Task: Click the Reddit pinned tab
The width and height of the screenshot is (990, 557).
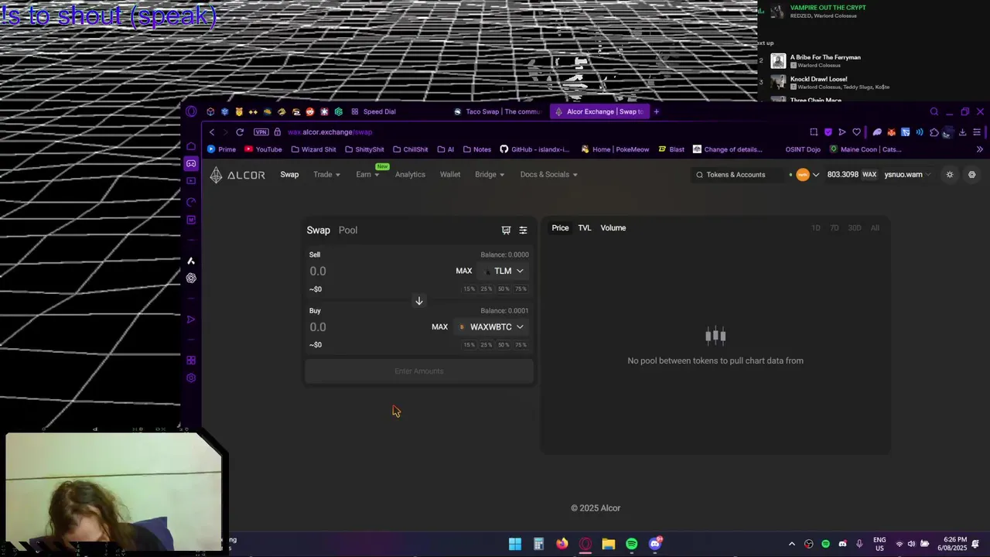Action: pos(310,111)
